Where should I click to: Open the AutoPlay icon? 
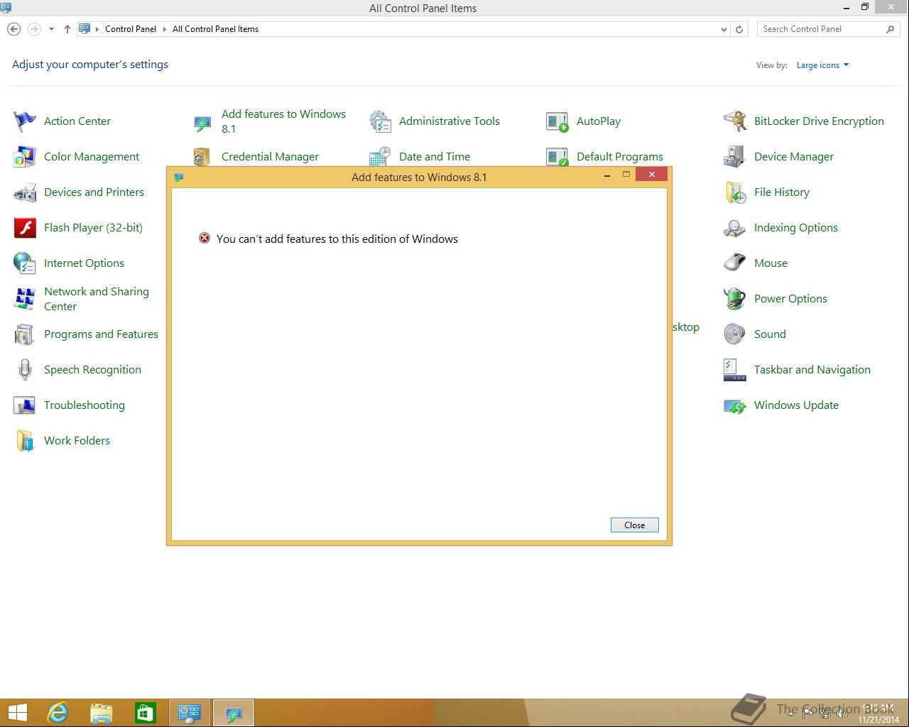point(557,121)
